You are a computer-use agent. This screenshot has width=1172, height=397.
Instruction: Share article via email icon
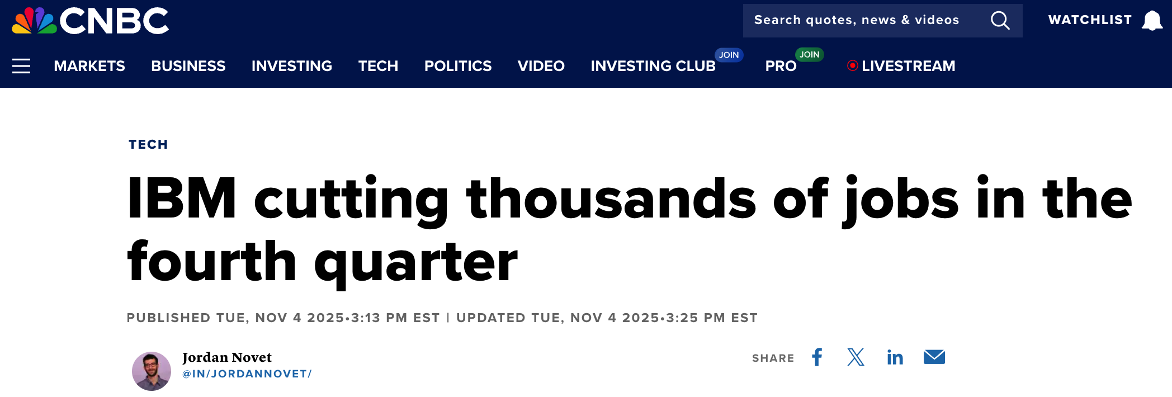coord(934,357)
